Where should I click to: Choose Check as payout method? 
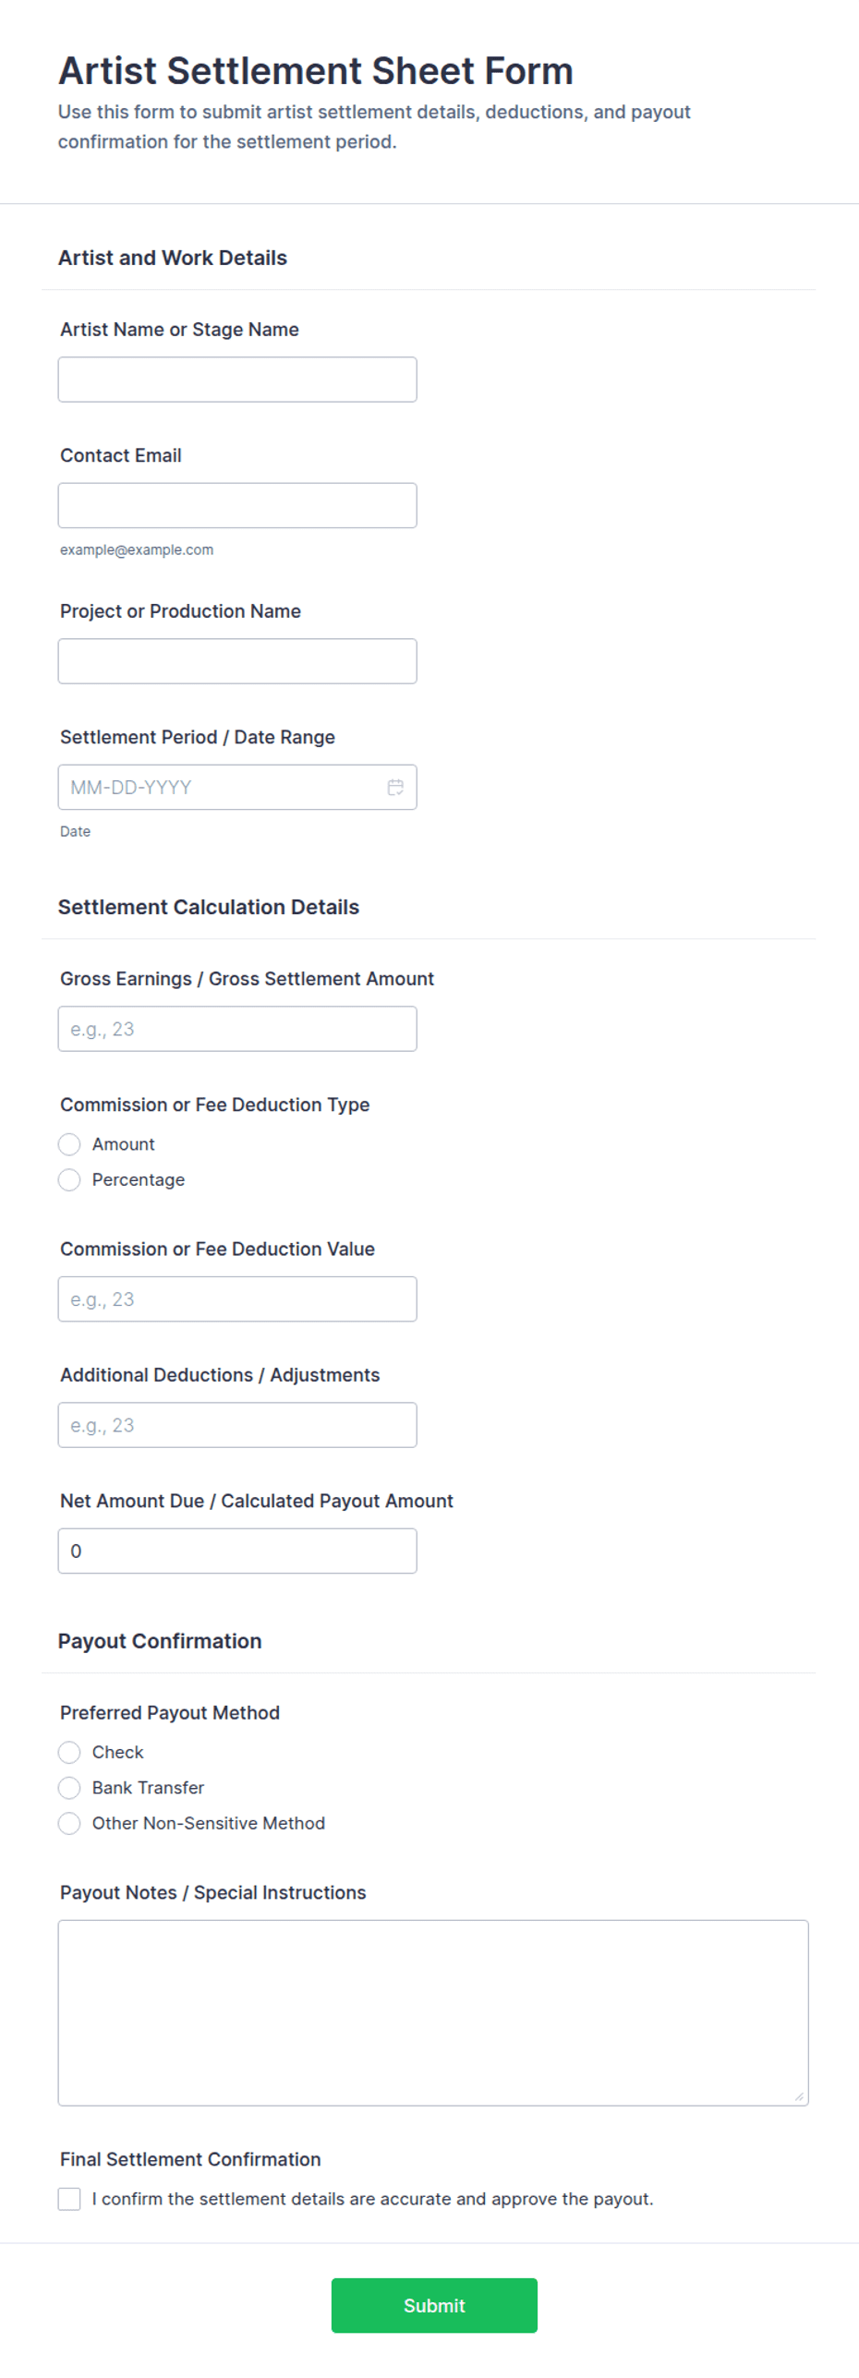[x=69, y=1752]
